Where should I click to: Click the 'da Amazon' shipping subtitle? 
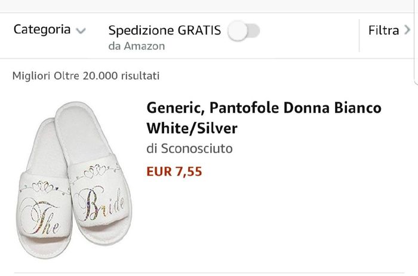pos(136,46)
